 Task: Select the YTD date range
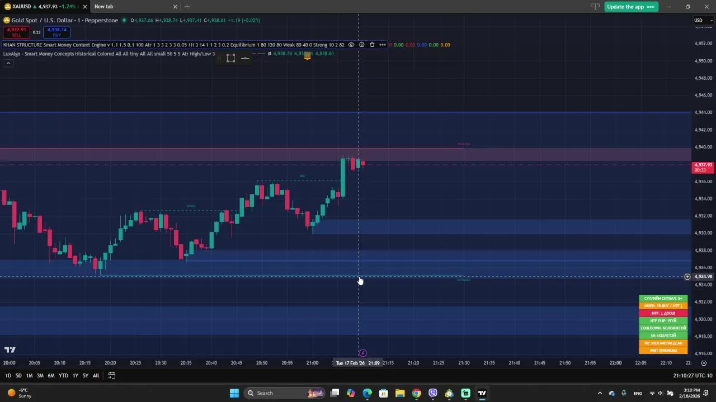click(63, 376)
